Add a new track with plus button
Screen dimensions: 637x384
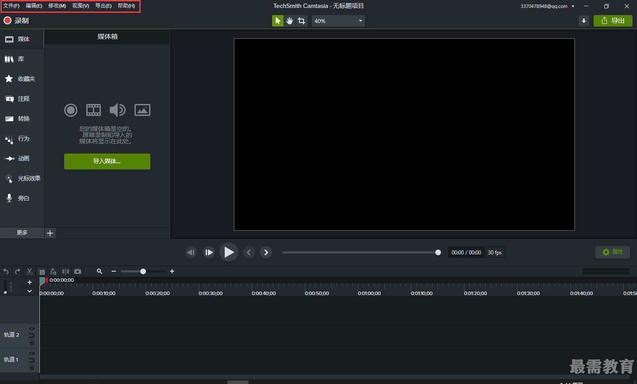(30, 282)
